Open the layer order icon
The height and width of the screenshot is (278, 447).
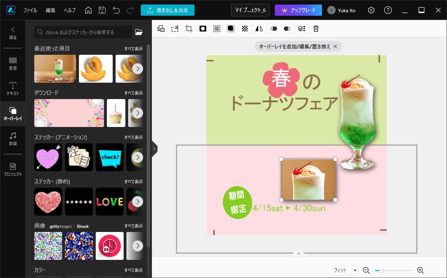point(302,29)
